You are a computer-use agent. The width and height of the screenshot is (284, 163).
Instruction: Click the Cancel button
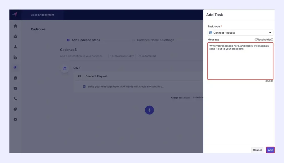pos(257,150)
